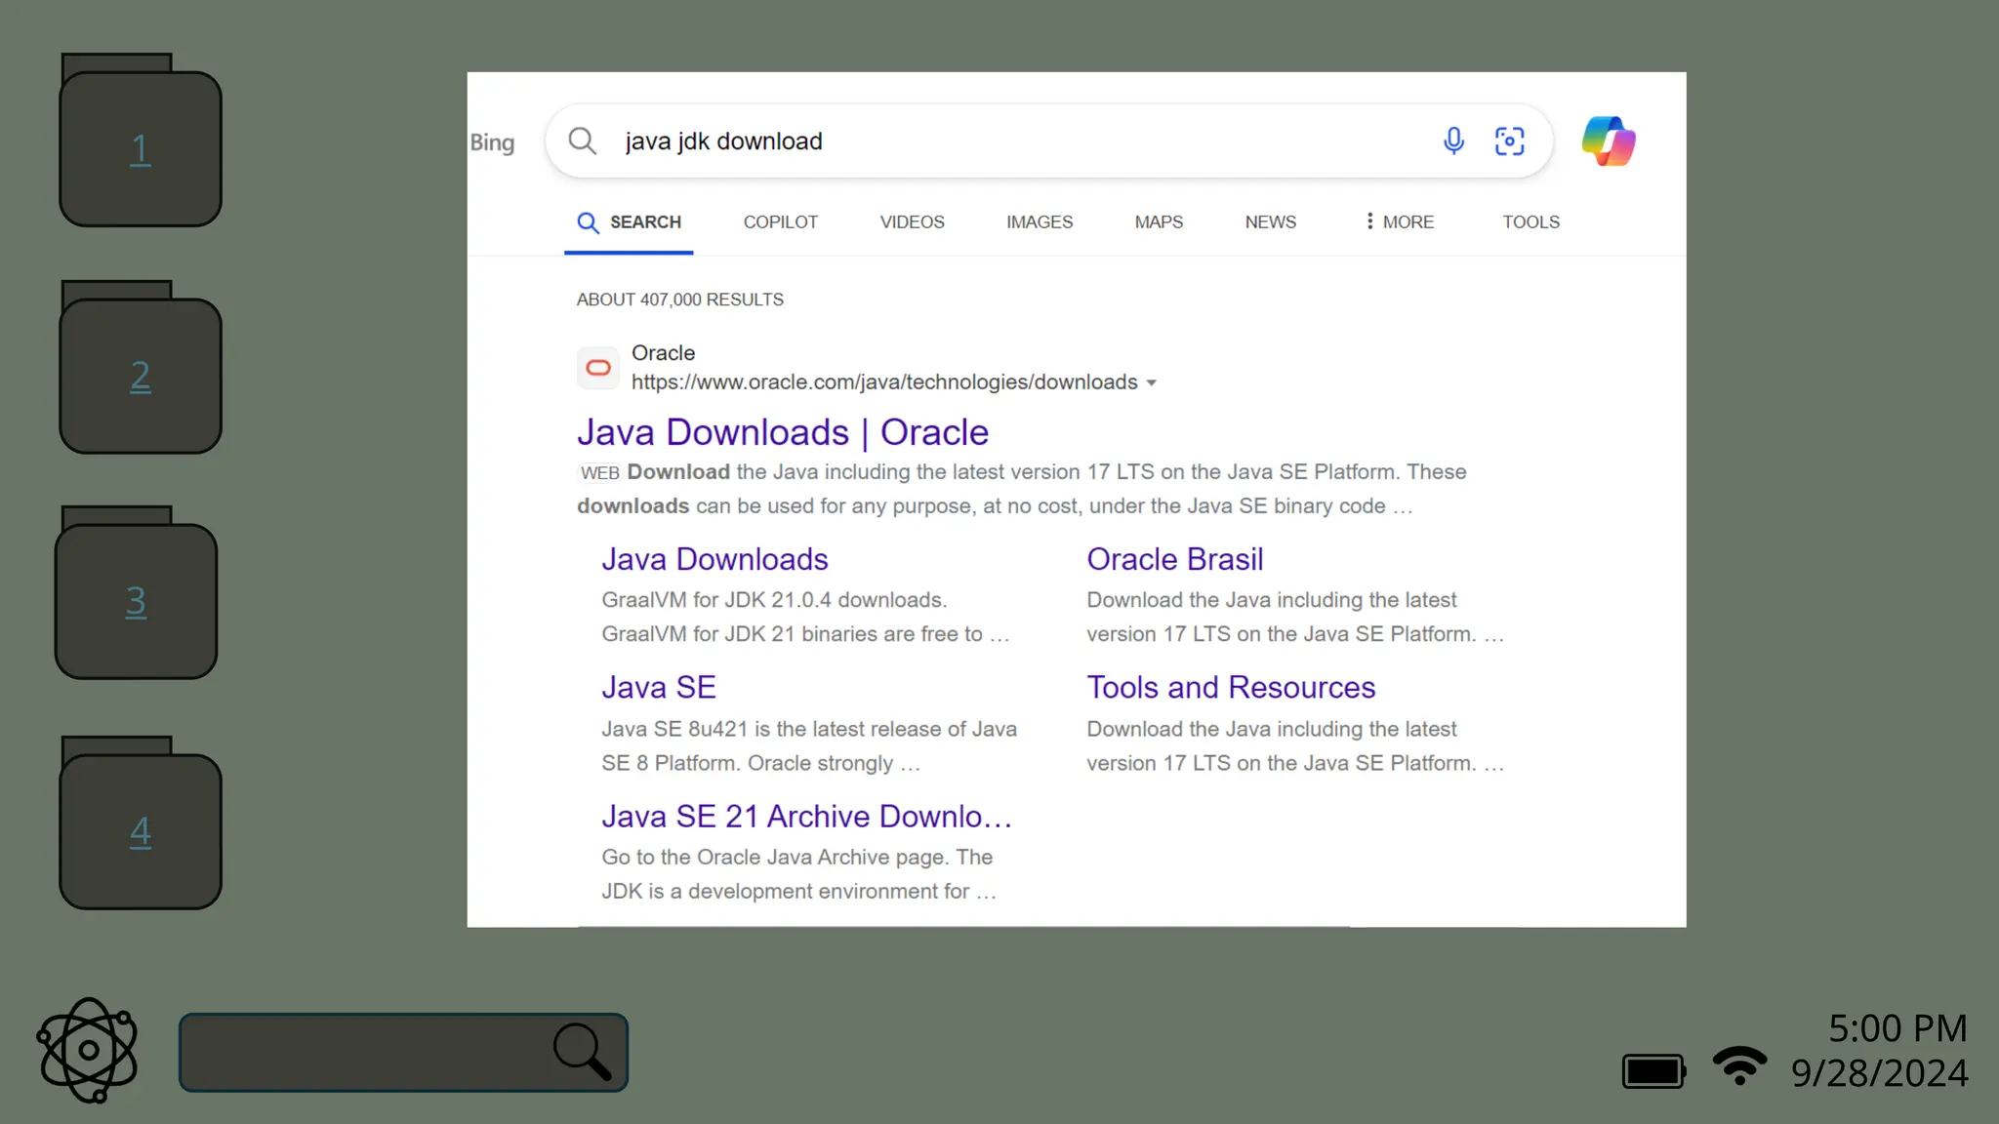1999x1124 pixels.
Task: View the battery status icon
Action: pyautogui.click(x=1653, y=1070)
